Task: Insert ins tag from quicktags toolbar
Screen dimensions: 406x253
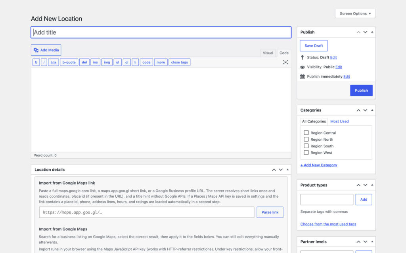Action: [95, 62]
